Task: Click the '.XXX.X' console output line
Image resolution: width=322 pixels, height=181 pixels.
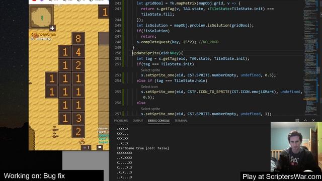Action: tap(122, 129)
